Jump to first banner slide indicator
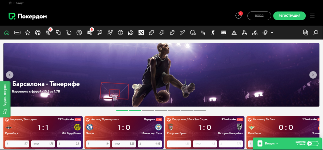This screenshot has height=150, width=323. tap(122, 111)
